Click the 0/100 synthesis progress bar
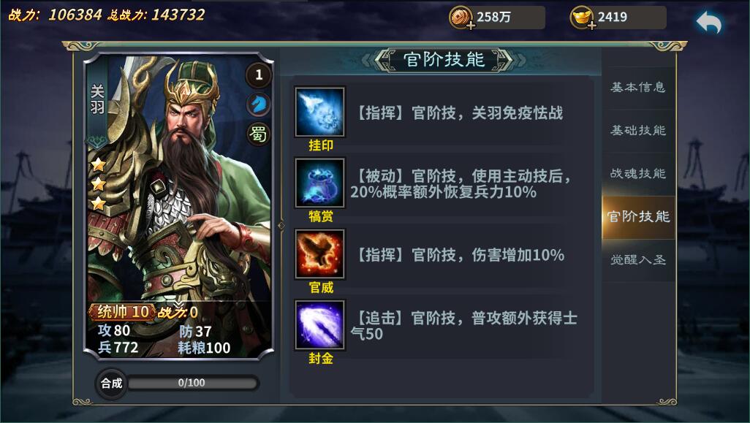Viewport: 750px width, 423px height. click(192, 383)
